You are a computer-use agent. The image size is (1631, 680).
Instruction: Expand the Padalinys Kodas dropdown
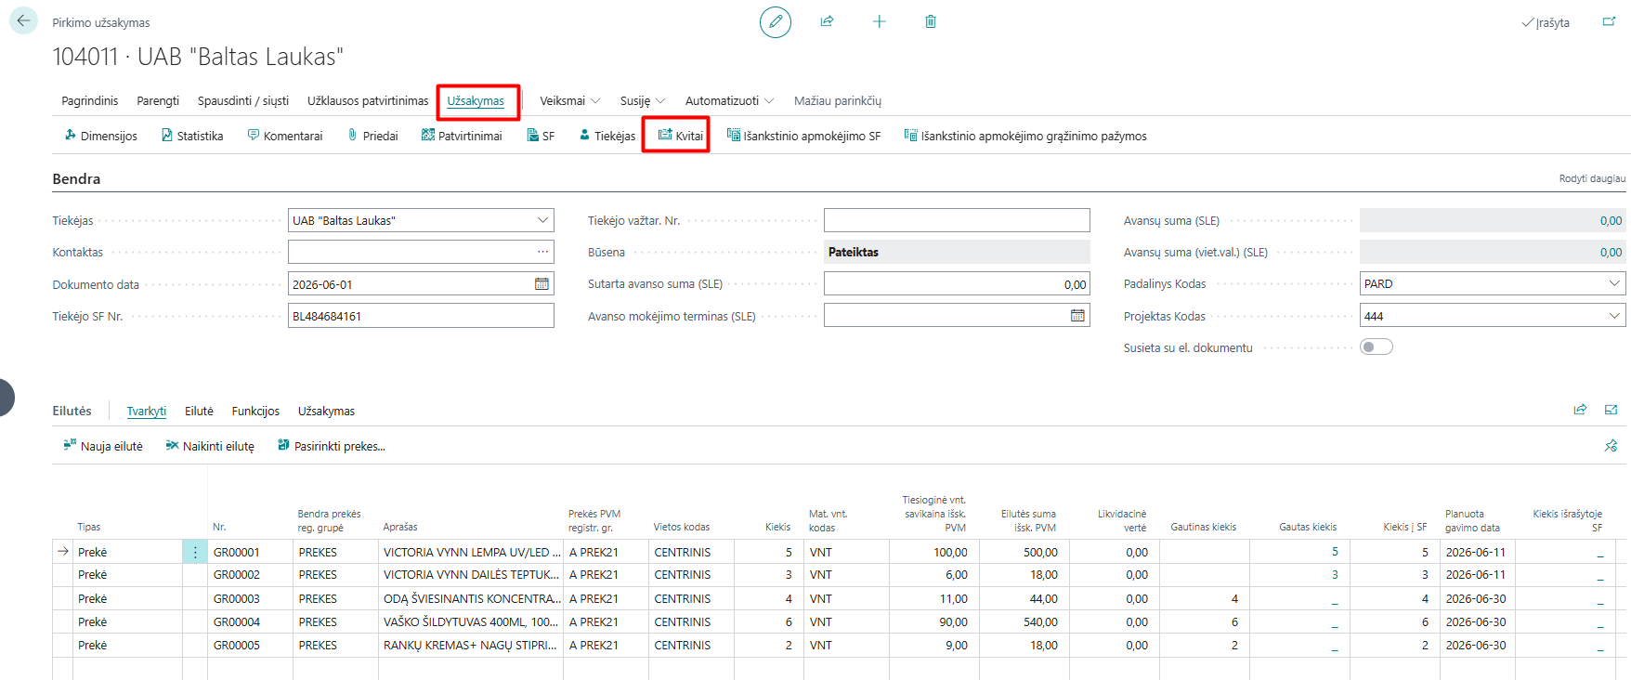(1614, 283)
